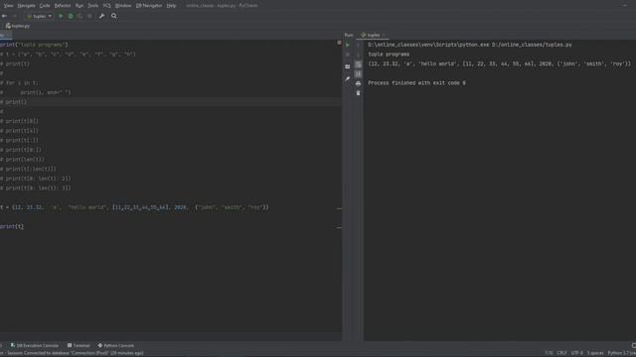636x357 pixels.
Task: Rerun program with Run panel green arrow
Action: 348,45
